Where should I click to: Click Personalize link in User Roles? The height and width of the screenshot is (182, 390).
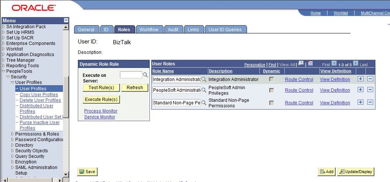255,65
